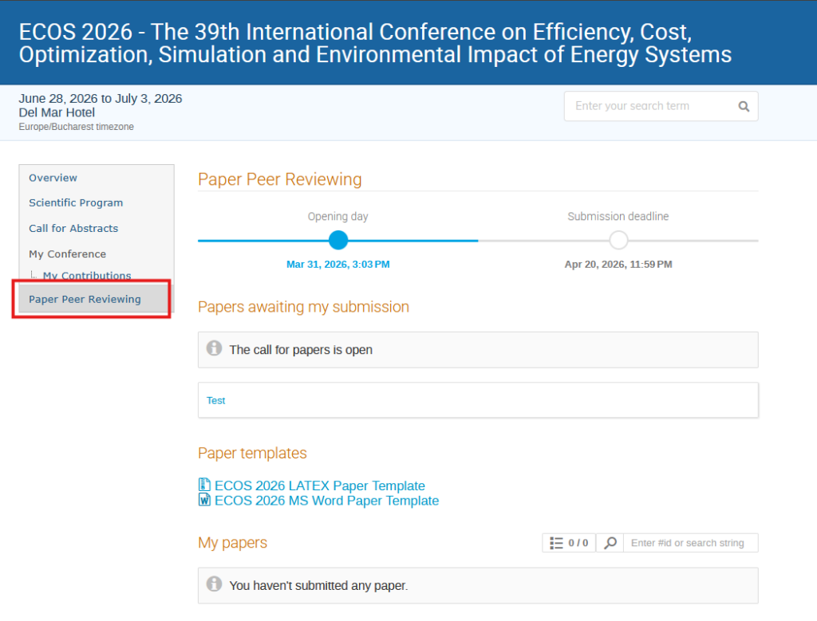Click the MS Word template file icon
The image size is (817, 621).
[204, 501]
